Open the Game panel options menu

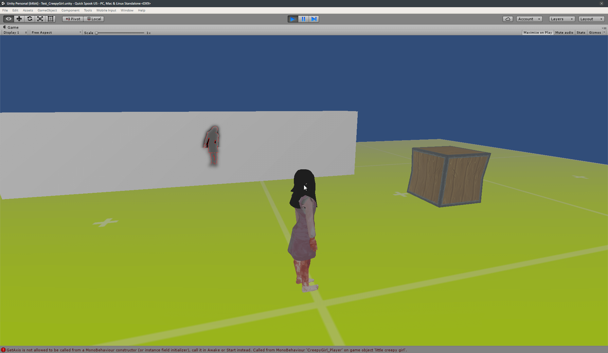(x=604, y=28)
